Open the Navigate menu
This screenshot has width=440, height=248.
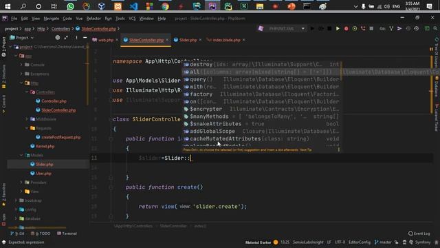point(52,19)
